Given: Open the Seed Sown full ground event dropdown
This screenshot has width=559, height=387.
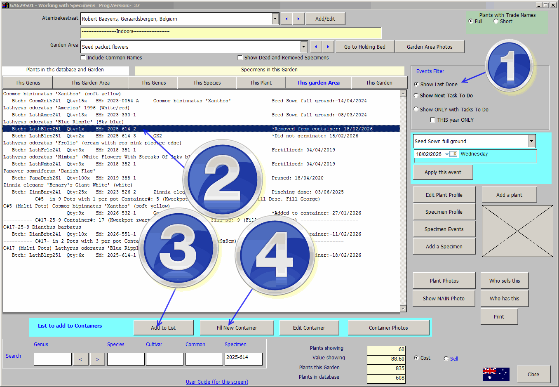Looking at the screenshot, I should point(531,141).
